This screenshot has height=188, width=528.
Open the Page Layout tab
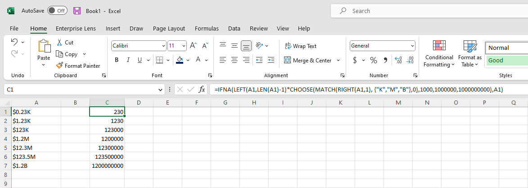(169, 28)
